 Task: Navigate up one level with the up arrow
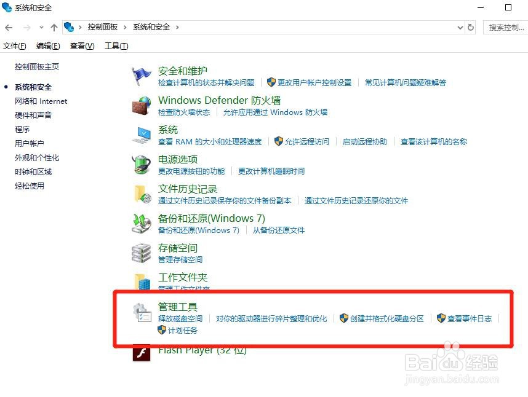[54, 27]
